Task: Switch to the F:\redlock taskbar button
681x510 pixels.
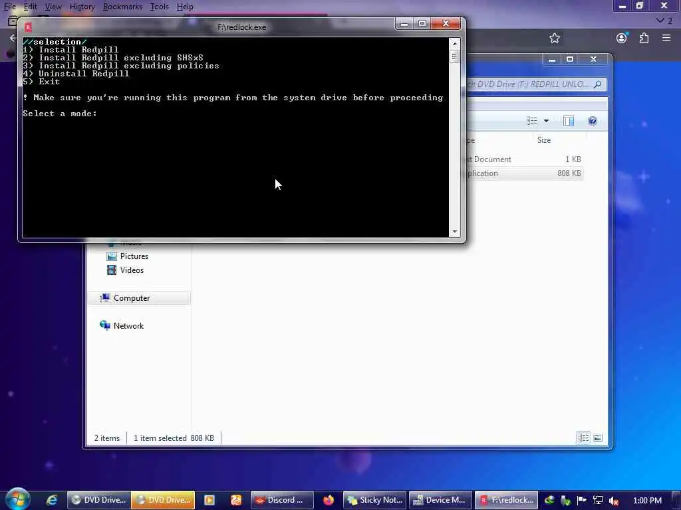Action: point(506,500)
